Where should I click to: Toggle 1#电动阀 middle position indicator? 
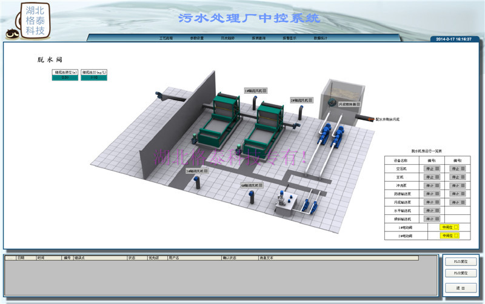(x=449, y=227)
